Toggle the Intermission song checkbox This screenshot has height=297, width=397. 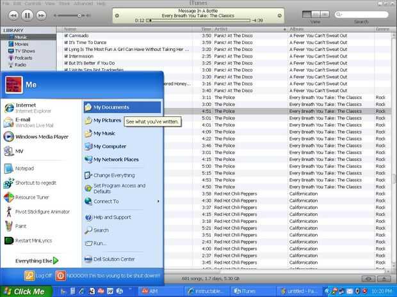[66, 56]
